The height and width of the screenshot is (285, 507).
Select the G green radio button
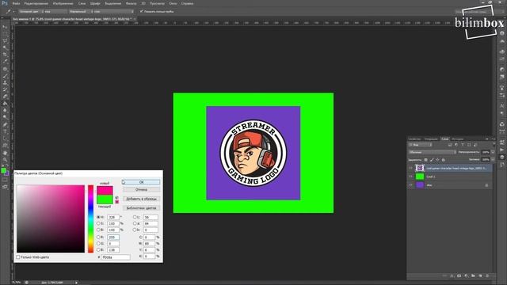coord(98,243)
